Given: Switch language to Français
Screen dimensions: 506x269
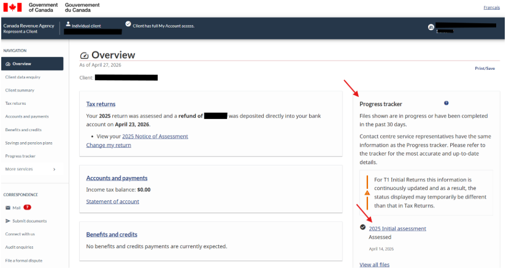Looking at the screenshot, I should pos(492,7).
